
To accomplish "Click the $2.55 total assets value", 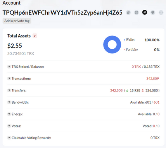I will click(x=15, y=46).
